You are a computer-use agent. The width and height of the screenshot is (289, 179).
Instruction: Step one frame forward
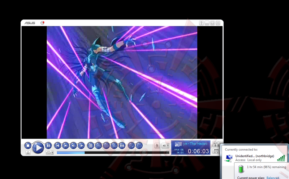click(81, 146)
